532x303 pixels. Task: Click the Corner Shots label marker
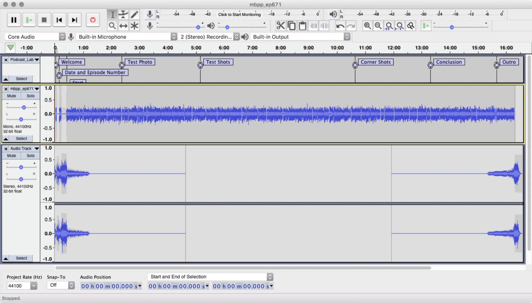[375, 62]
